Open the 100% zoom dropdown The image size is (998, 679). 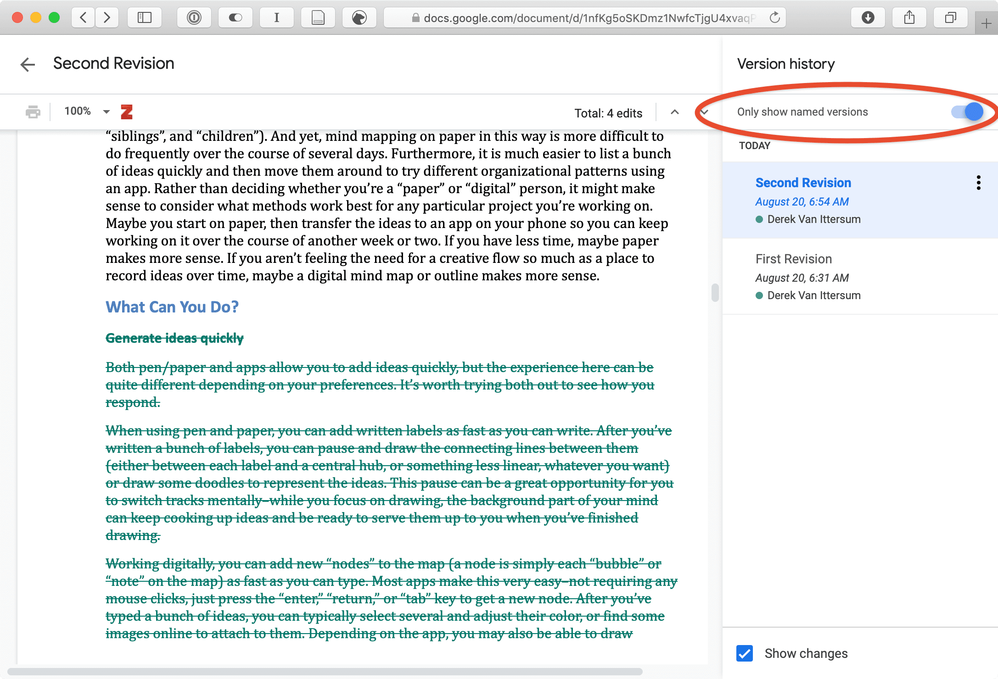click(87, 111)
